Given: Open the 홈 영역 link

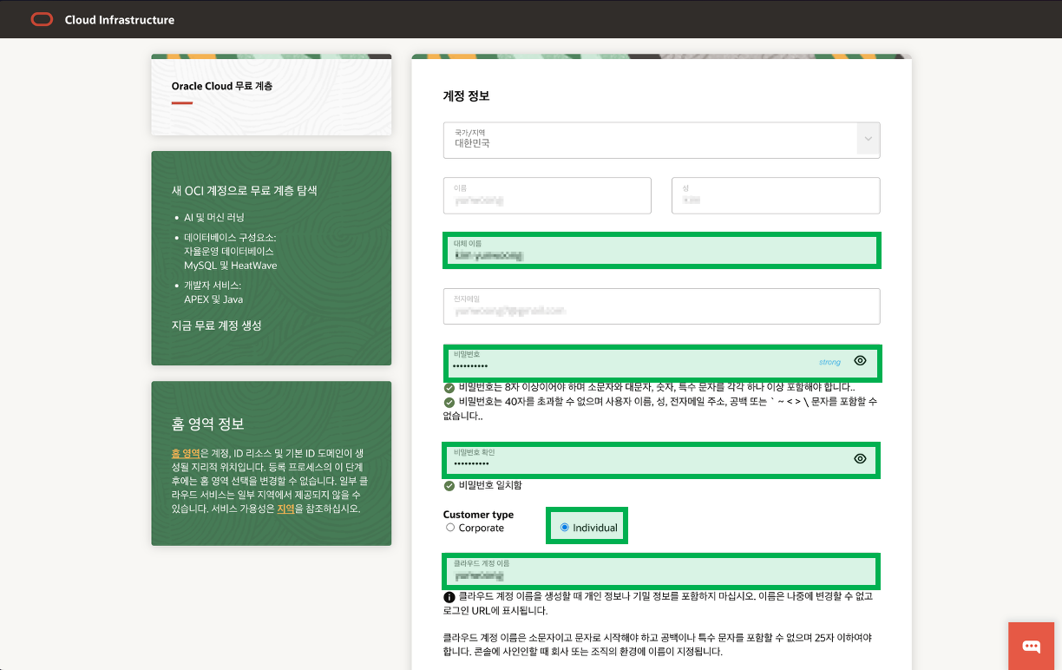Looking at the screenshot, I should tap(186, 453).
